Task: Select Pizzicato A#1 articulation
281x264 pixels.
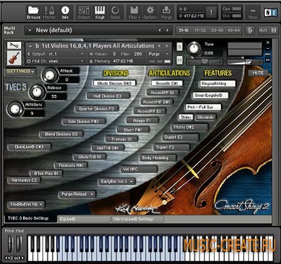Action: 71,165
